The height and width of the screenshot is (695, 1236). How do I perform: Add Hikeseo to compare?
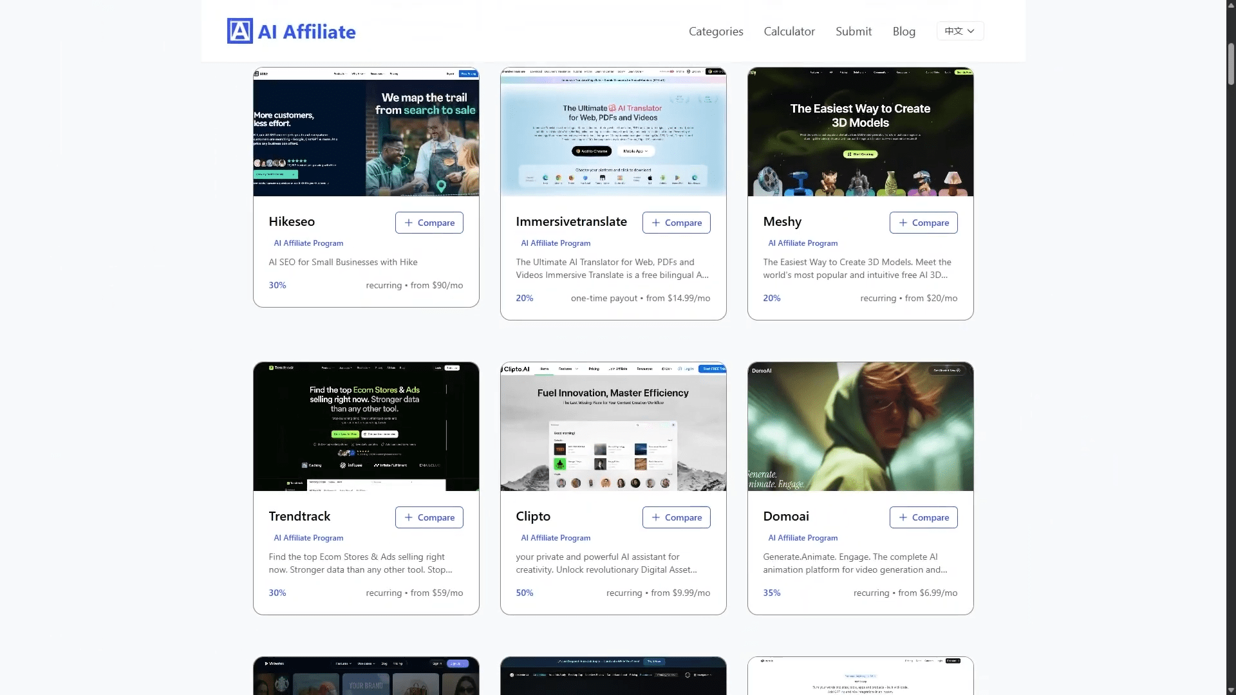[429, 223]
